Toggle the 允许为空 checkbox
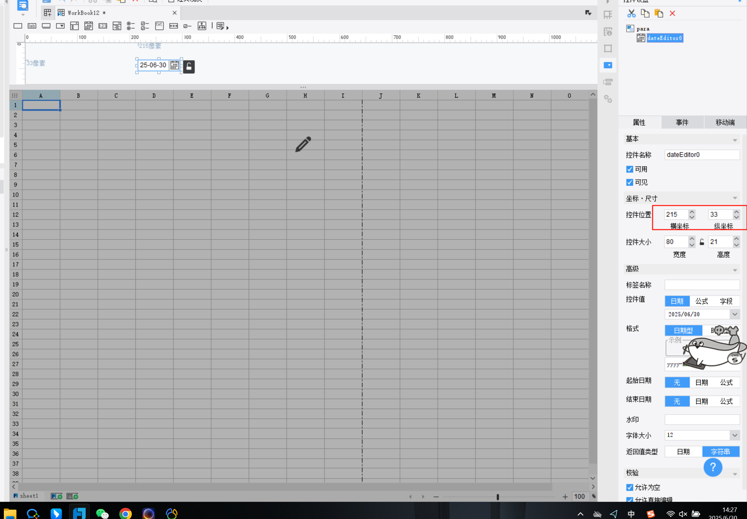 coord(629,487)
